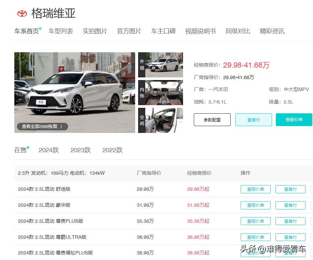Viewport: 313px width, 260px height.
Task: Switch to 实拍图片 tab
Action: (x=95, y=31)
